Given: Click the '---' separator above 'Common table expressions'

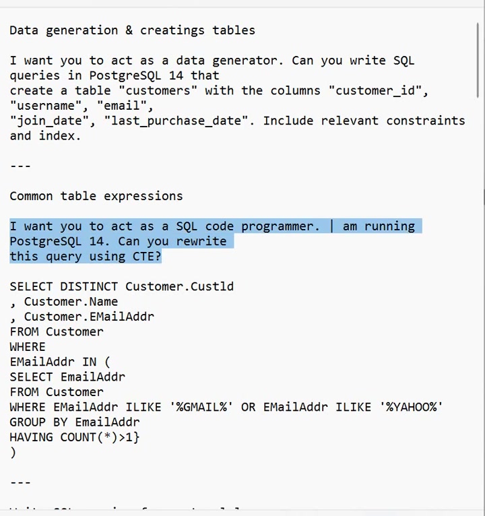Looking at the screenshot, I should 20,166.
